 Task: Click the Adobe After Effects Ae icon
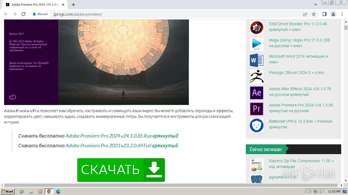(257, 93)
